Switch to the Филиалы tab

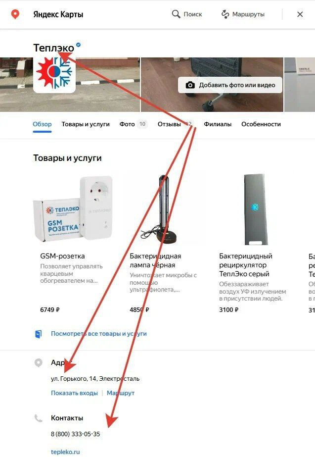coord(218,124)
